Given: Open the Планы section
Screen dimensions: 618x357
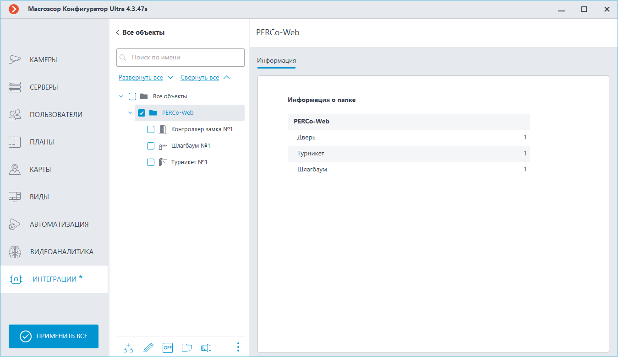Looking at the screenshot, I should (54, 142).
